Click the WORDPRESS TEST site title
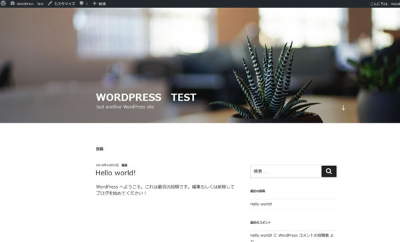The image size is (400, 242). pyautogui.click(x=146, y=97)
